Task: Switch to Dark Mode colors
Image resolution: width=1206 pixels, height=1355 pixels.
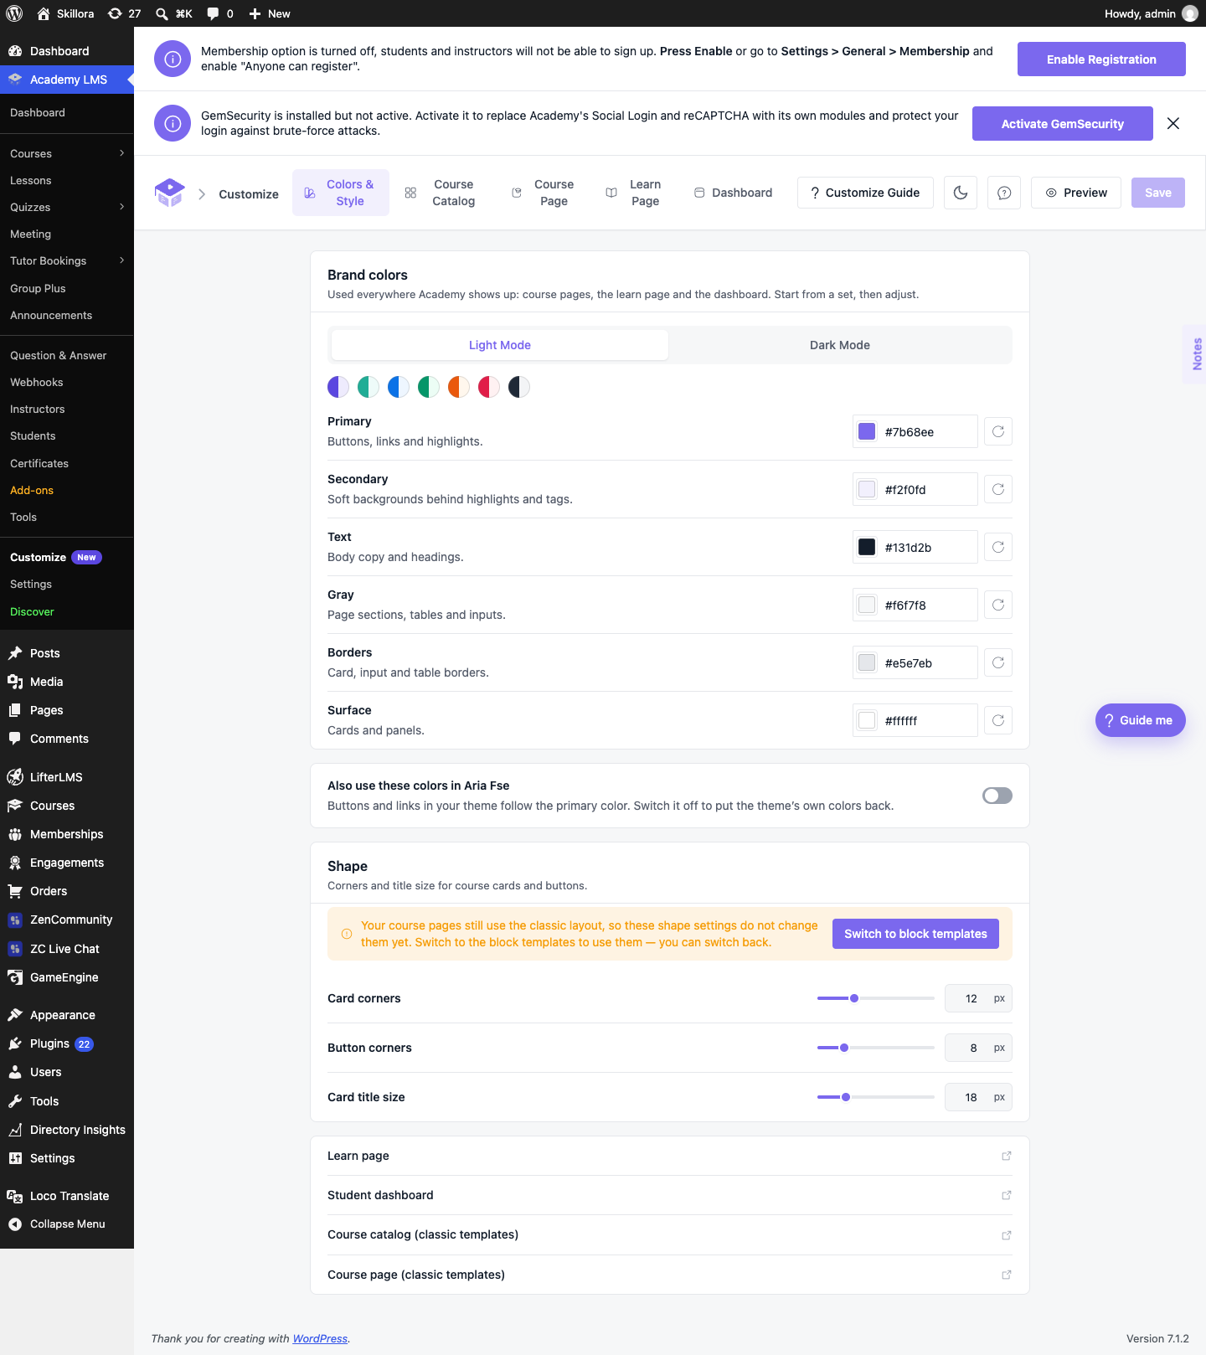Action: tap(840, 345)
